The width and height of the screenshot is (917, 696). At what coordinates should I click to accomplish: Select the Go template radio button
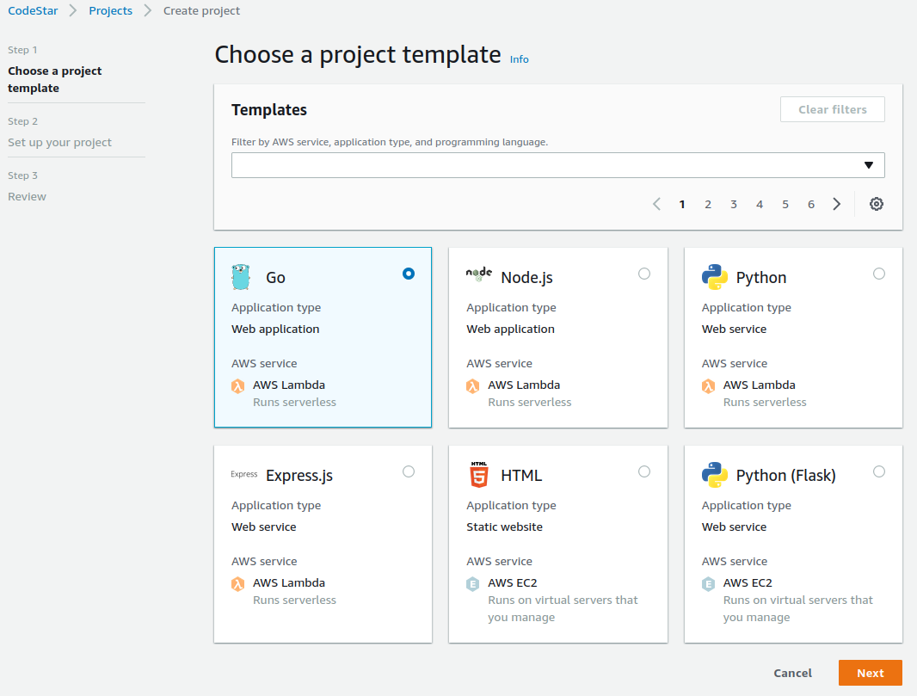409,274
